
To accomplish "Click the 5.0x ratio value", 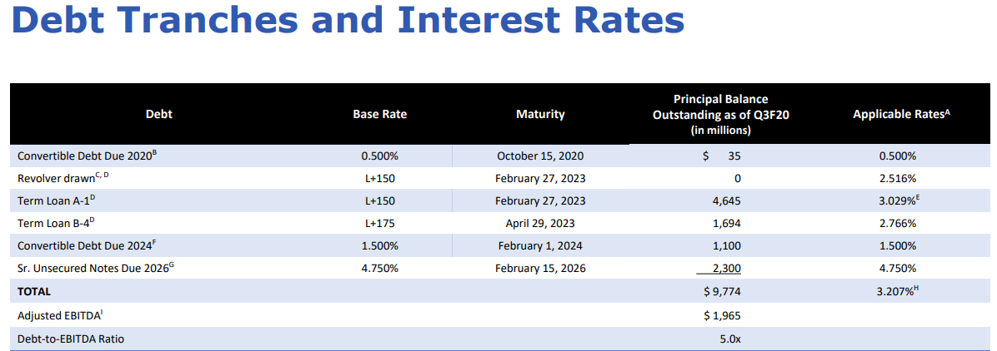I will (x=730, y=339).
